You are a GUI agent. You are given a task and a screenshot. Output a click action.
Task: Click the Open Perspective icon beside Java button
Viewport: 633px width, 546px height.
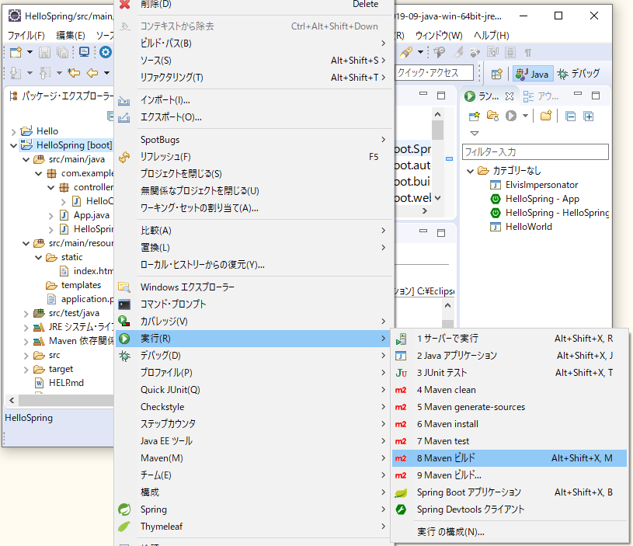[x=497, y=73]
